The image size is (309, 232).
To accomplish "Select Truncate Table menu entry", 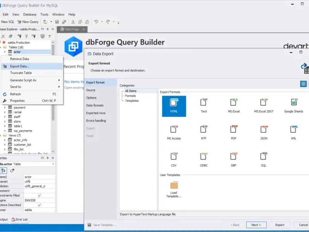I will pyautogui.click(x=32, y=73).
